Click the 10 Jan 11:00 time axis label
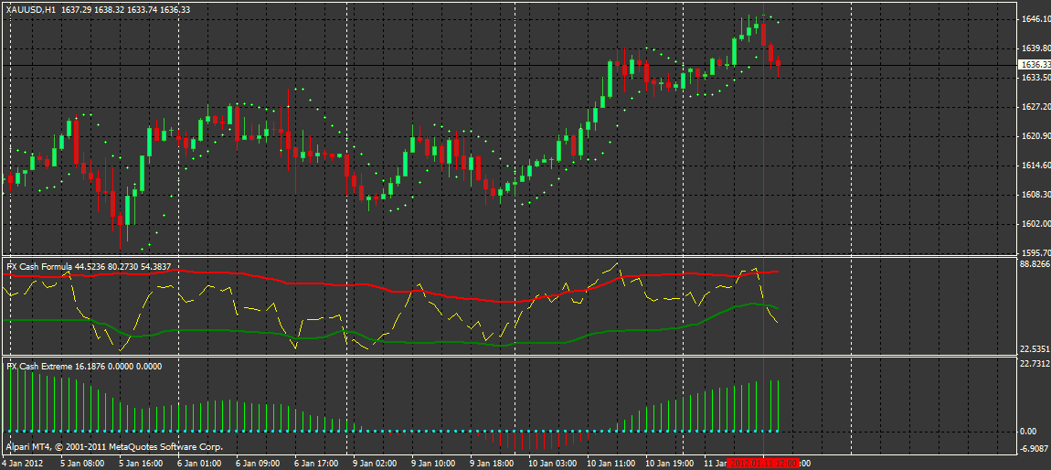The height and width of the screenshot is (470, 1051). coord(610,464)
